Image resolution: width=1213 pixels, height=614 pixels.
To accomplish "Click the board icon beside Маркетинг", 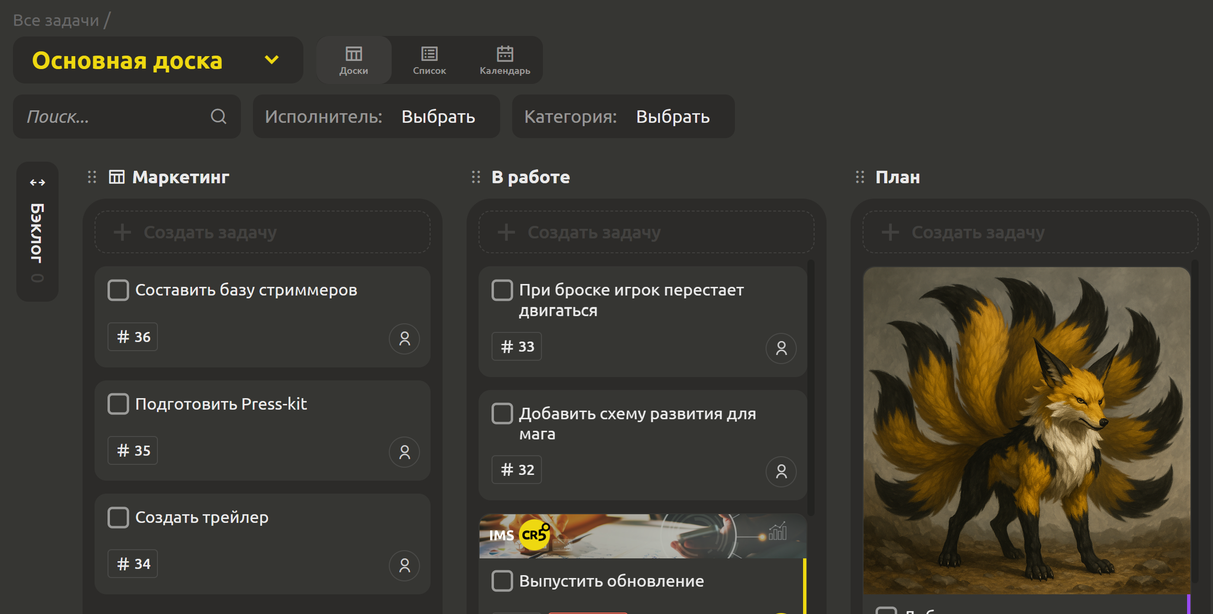I will point(117,177).
